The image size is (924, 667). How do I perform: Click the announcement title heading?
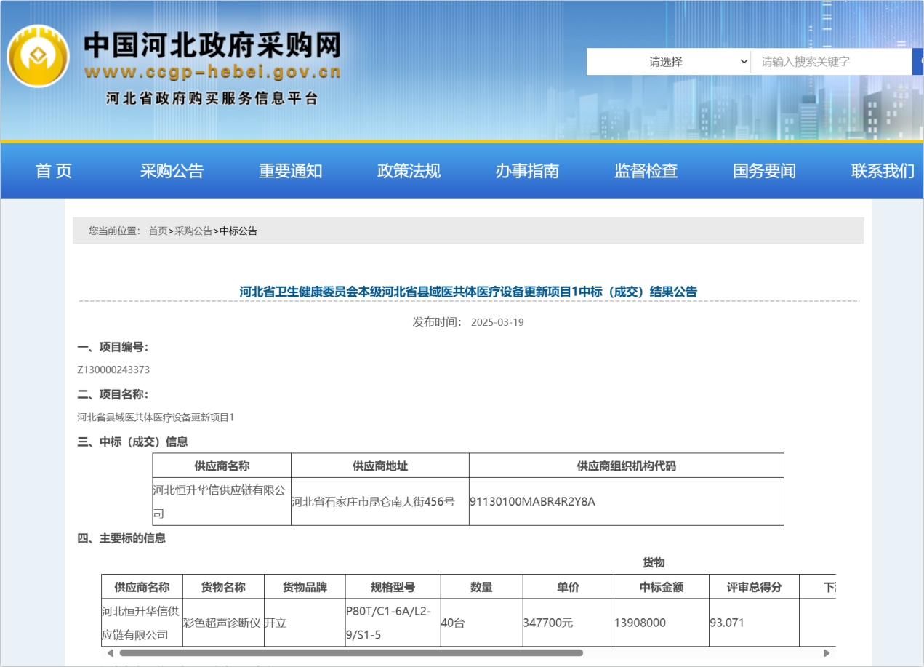click(x=468, y=292)
